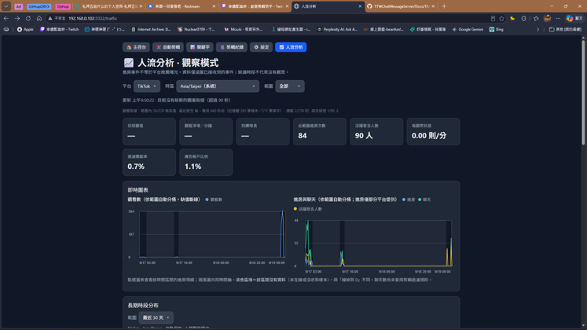Open the other bookmarks folder

pyautogui.click(x=565, y=29)
